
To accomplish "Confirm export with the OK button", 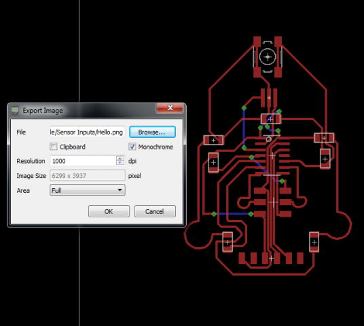I will [109, 211].
